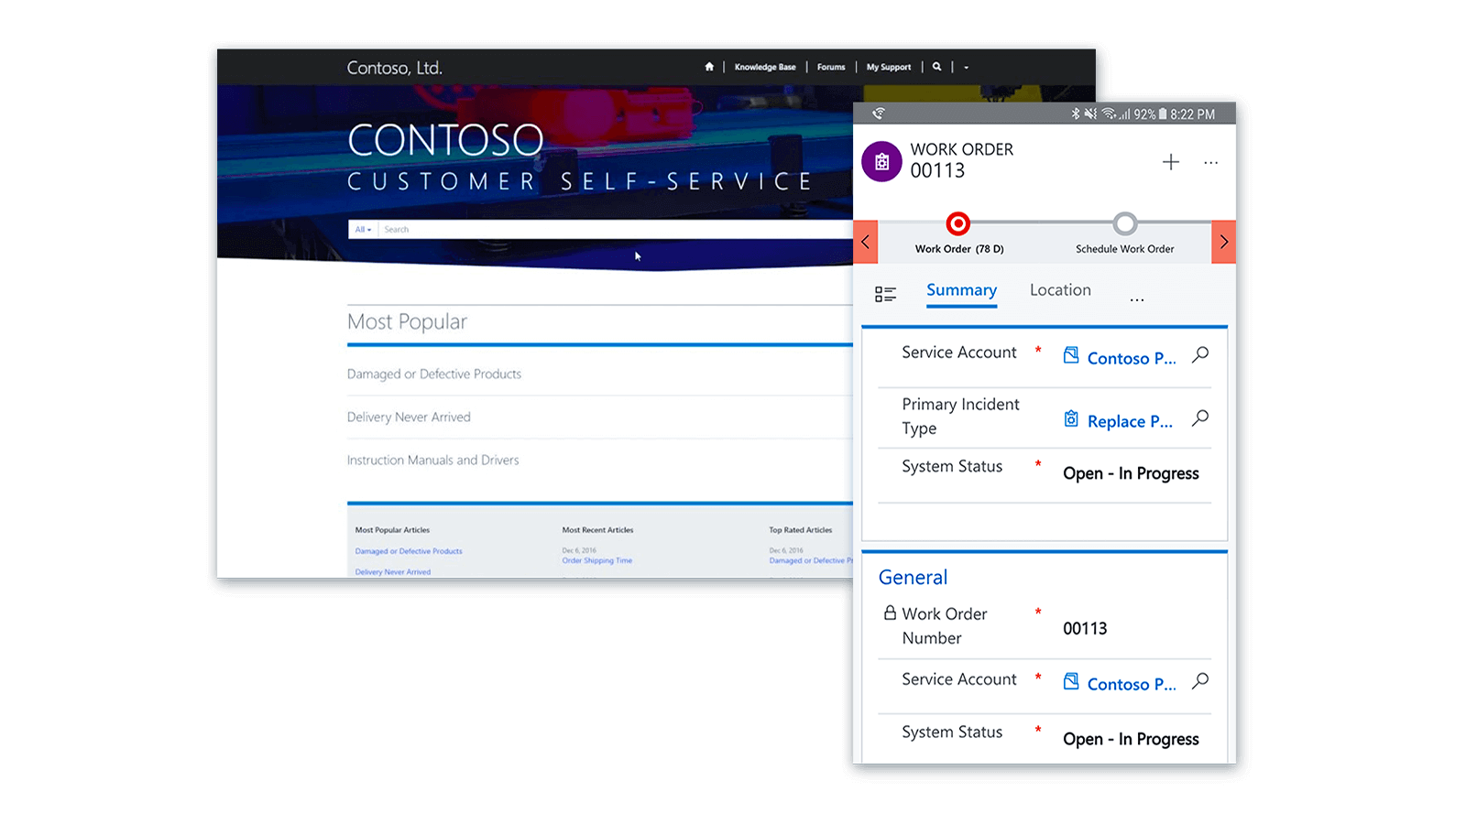Screen dimensions: 1466x824
Task: Open the Replace P... incident type link
Action: (x=1130, y=421)
